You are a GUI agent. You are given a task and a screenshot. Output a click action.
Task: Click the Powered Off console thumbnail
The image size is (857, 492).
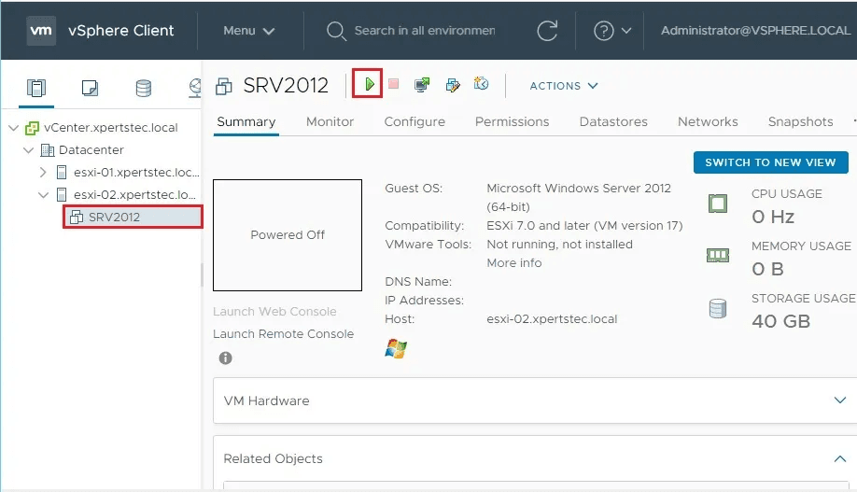click(288, 235)
